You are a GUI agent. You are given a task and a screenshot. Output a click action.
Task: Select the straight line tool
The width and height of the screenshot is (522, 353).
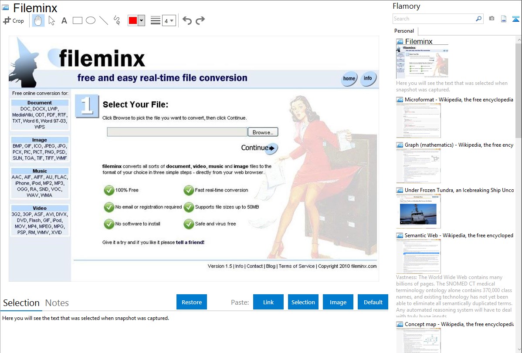(104, 20)
